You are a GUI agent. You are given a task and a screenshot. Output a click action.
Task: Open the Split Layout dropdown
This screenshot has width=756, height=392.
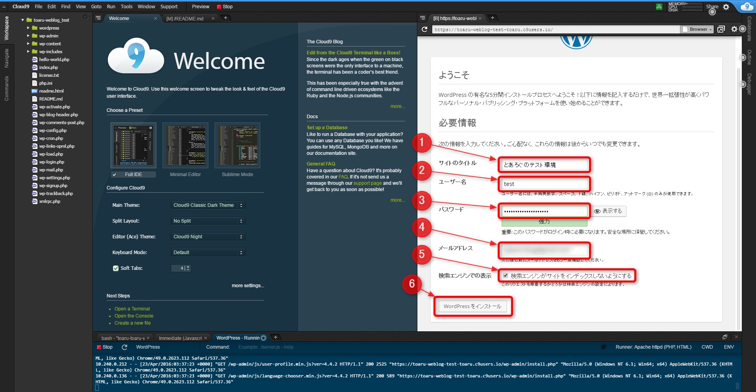pos(208,221)
